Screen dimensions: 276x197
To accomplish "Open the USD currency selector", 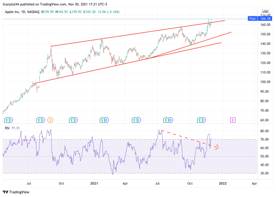I will click(265, 12).
